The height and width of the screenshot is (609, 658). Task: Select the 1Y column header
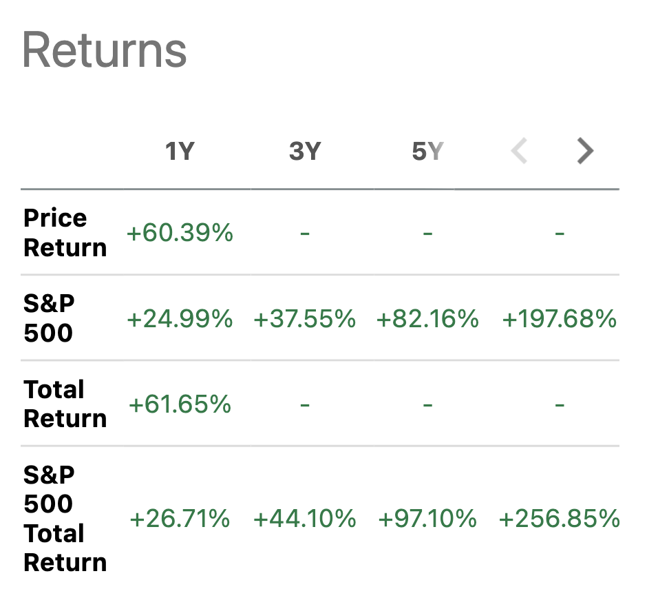(x=180, y=150)
